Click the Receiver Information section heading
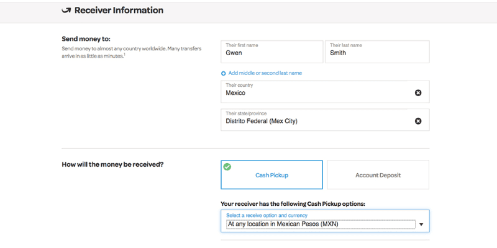 pos(119,11)
